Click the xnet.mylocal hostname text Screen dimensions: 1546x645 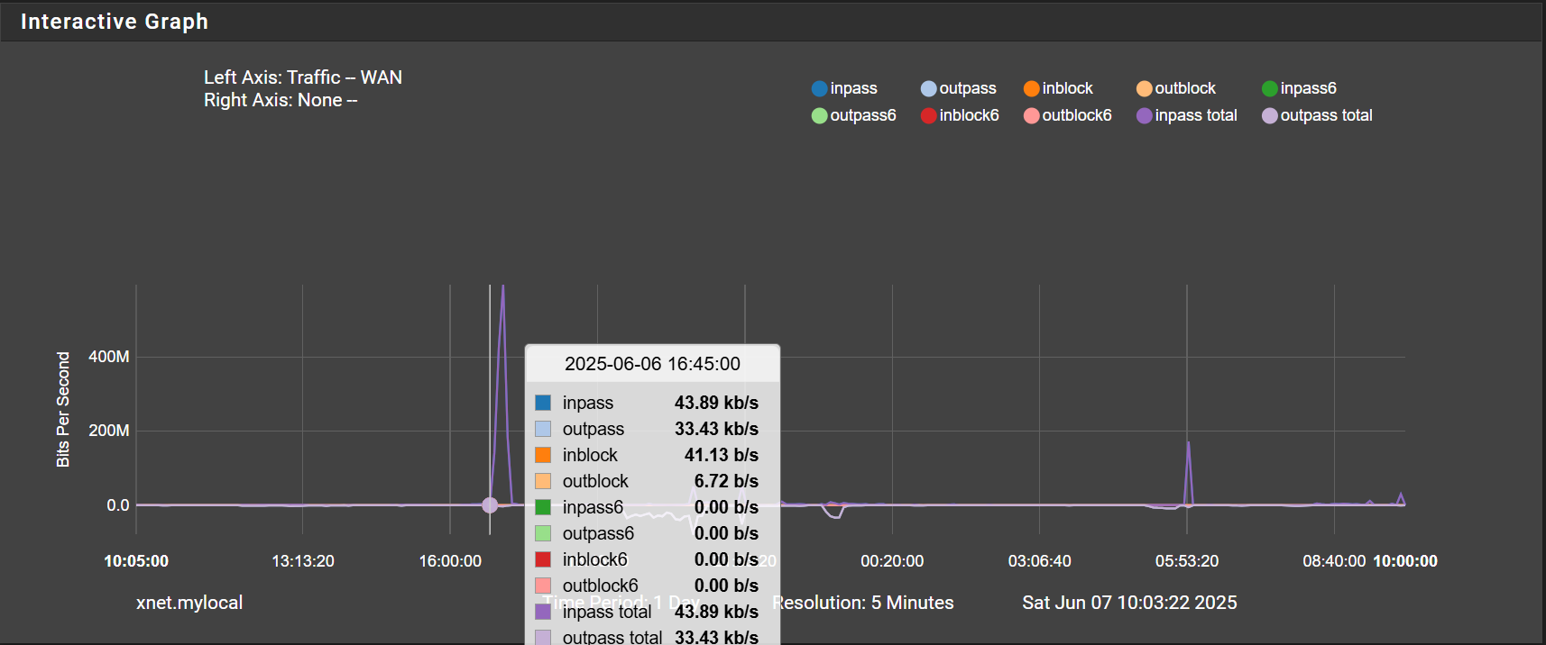point(189,603)
